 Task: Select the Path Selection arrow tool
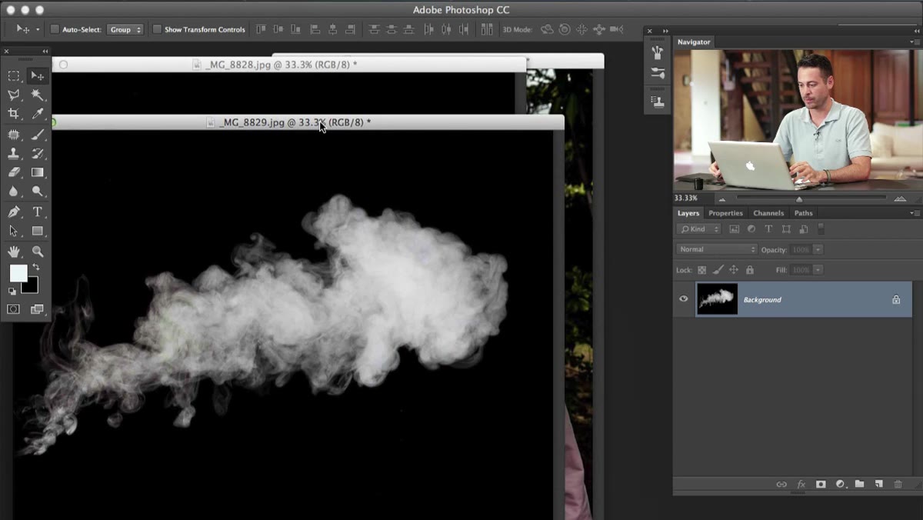(x=14, y=231)
